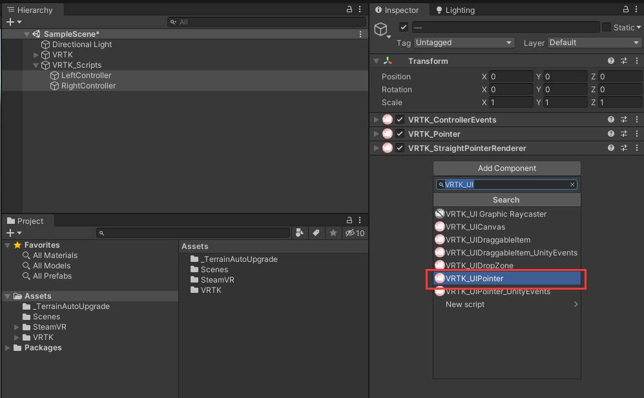Screen dimensions: 644x398
Task: Click the object name field
Action: (506, 28)
